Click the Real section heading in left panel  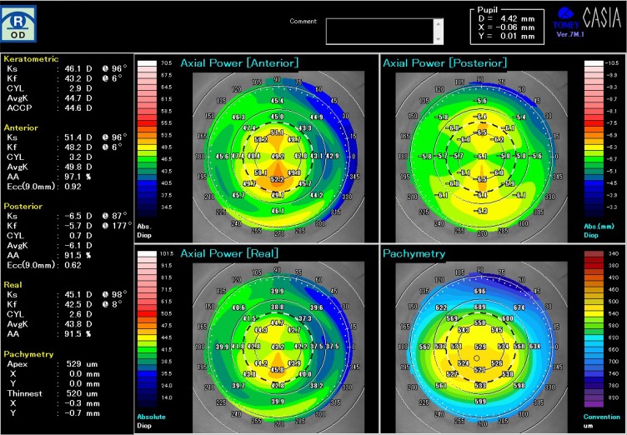[x=13, y=285]
